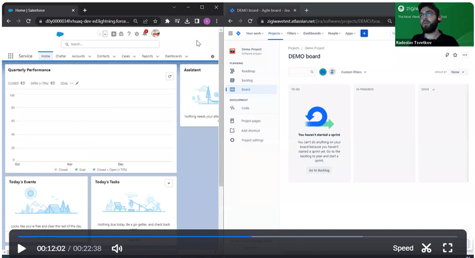Open the Cases tab in Salesforce
Viewport: 475px width, 258px height.
[126, 56]
